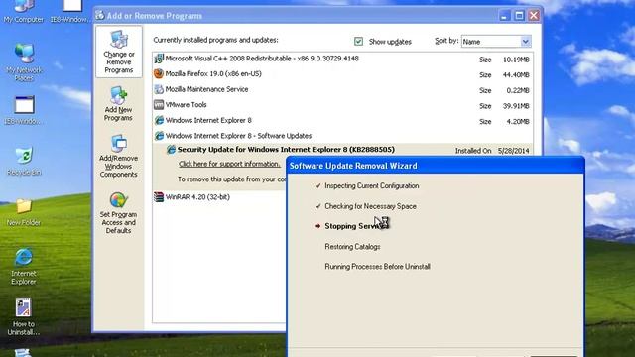
Task: Click the Add or Remove Programs title icon
Action: pos(99,16)
